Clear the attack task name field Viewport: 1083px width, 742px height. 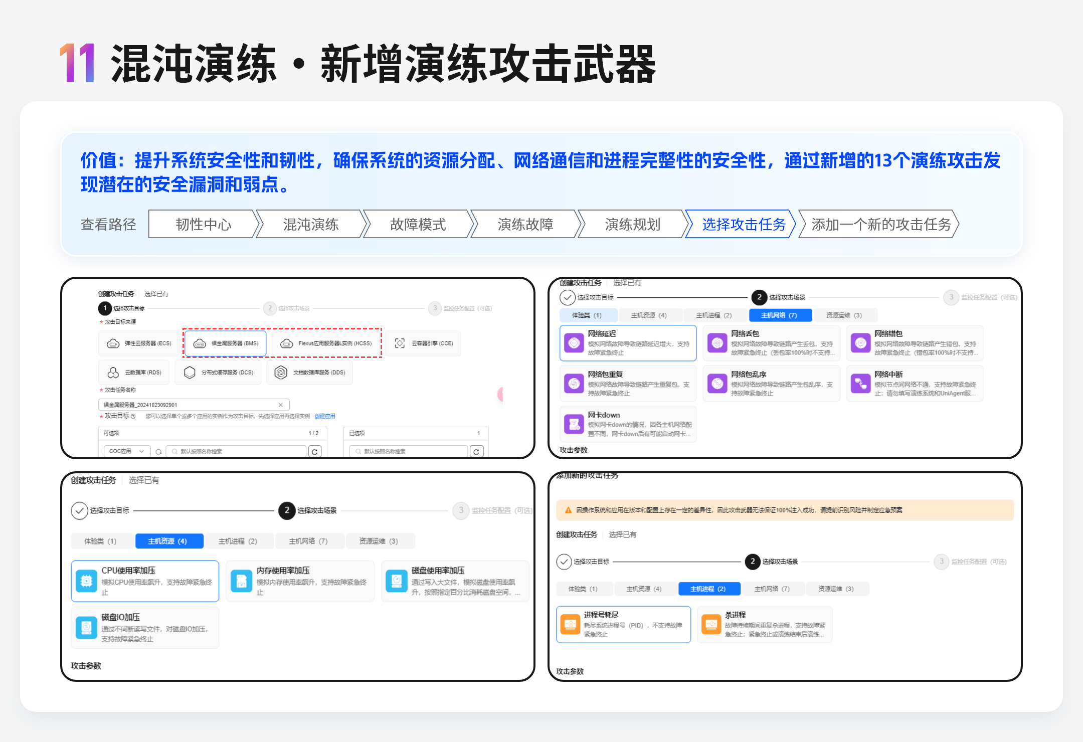click(x=281, y=405)
